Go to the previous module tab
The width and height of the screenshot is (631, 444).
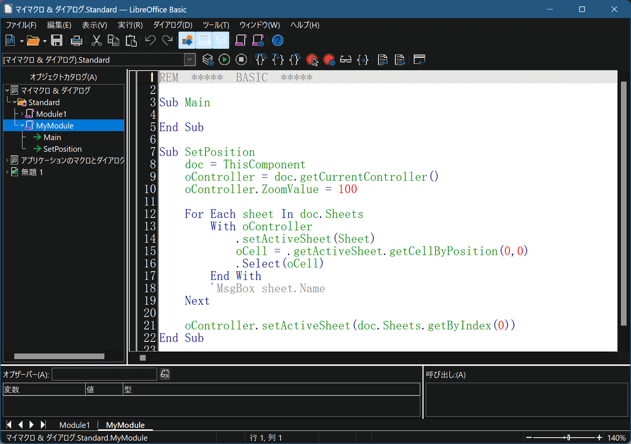click(x=21, y=425)
